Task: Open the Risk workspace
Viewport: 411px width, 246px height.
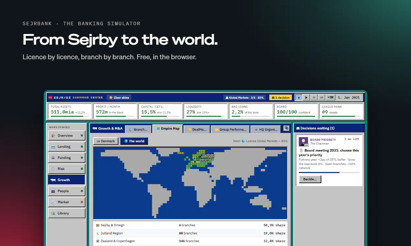Action: point(67,169)
